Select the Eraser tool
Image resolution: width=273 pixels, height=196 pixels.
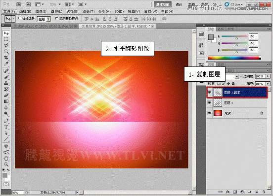6,95
